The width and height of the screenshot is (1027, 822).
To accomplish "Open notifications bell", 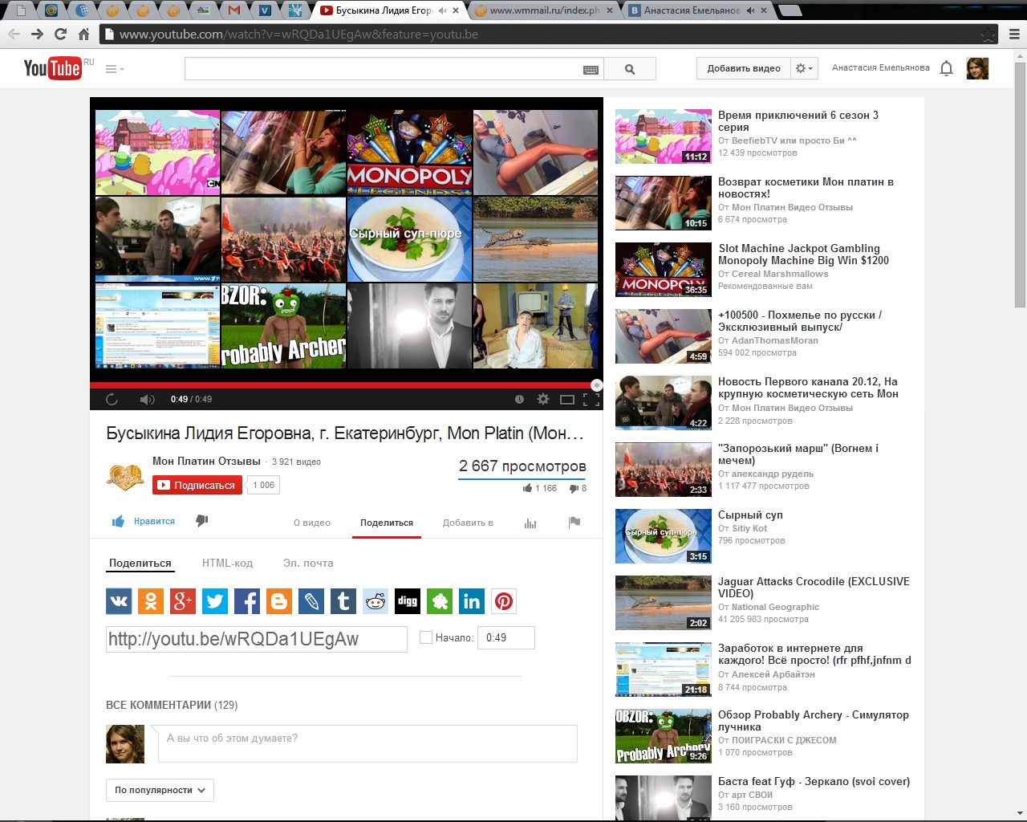I will [947, 68].
